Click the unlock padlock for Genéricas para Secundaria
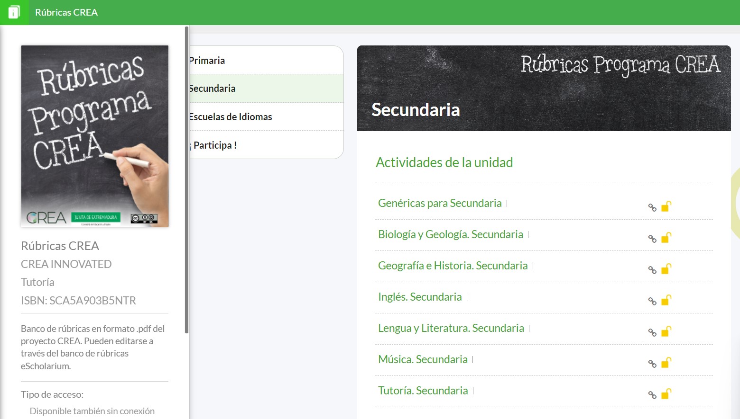Screen dimensions: 740x419 click(x=666, y=206)
